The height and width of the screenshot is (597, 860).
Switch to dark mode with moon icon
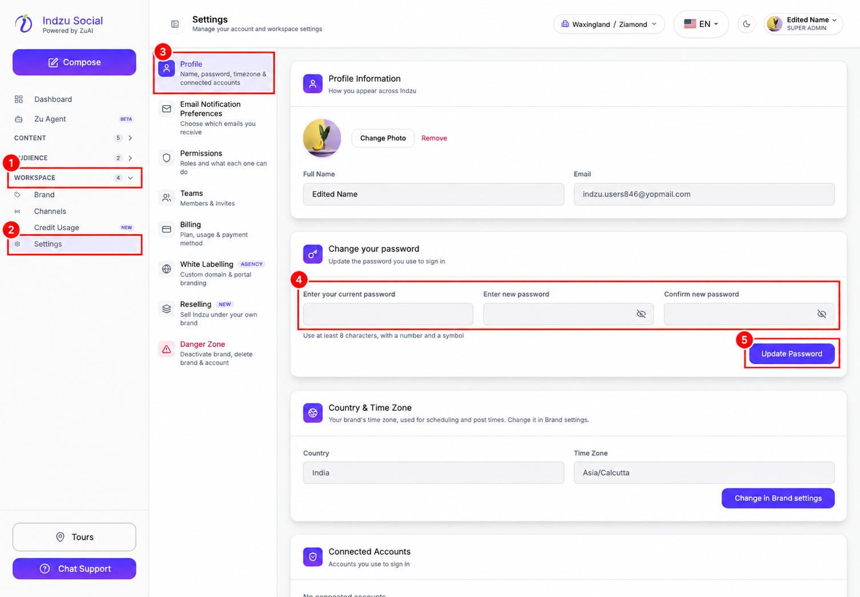(x=746, y=24)
